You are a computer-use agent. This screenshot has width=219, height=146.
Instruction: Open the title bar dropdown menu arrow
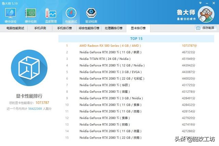(x=200, y=3)
